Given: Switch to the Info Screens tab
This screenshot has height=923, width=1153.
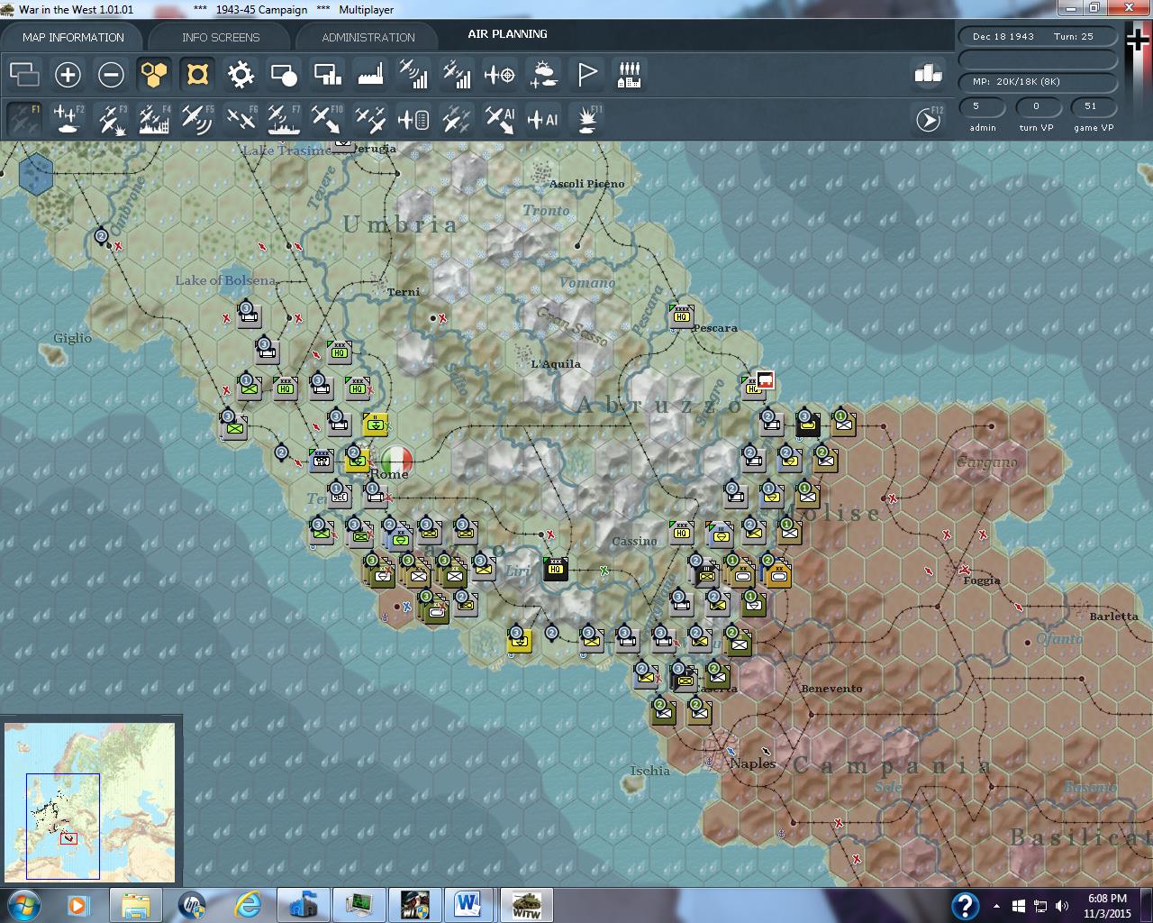Looking at the screenshot, I should [221, 37].
